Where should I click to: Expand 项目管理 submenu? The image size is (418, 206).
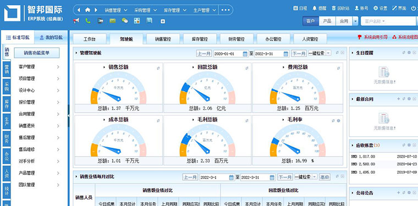39,79
